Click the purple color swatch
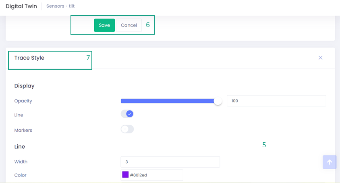The width and height of the screenshot is (340, 187). (x=125, y=175)
